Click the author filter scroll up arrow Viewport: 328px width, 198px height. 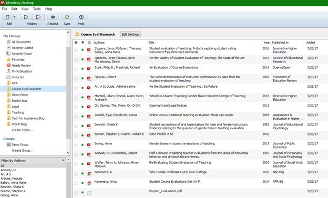point(68,160)
